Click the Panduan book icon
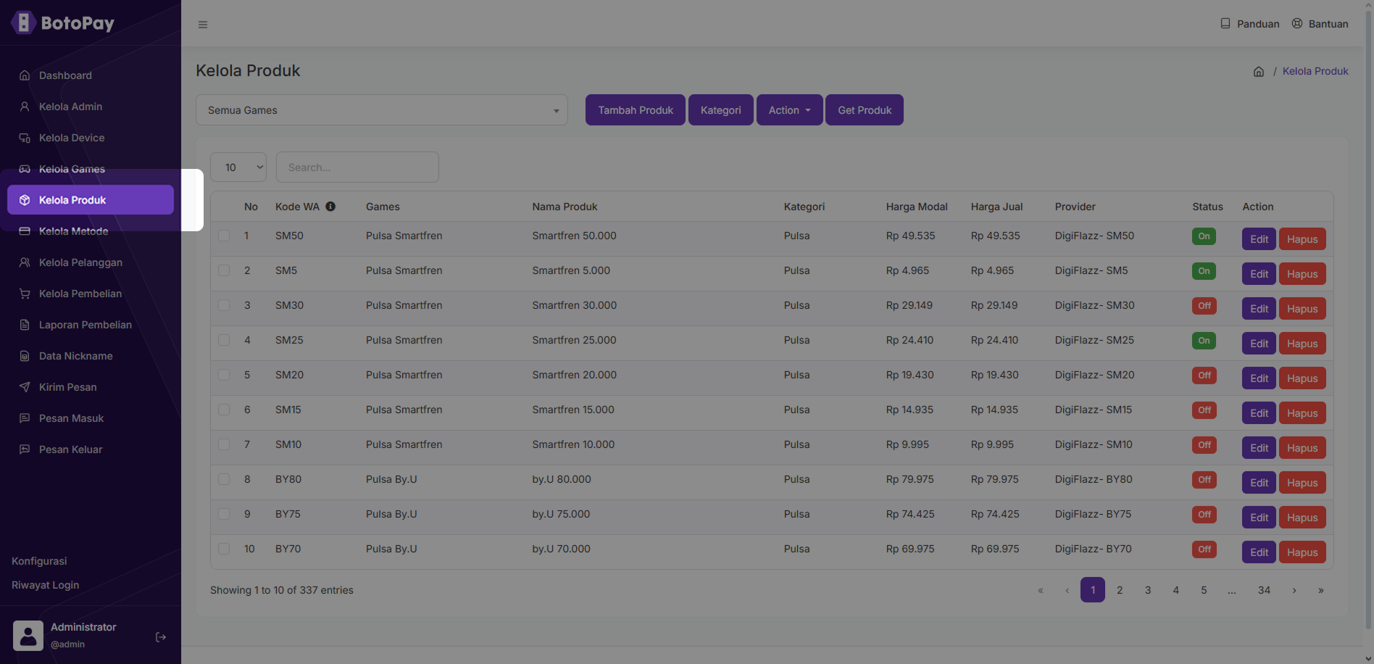This screenshot has height=664, width=1374. pos(1225,23)
